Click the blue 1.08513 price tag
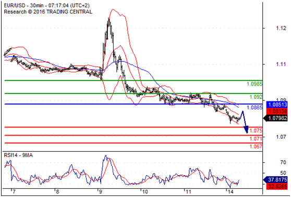 (277, 104)
